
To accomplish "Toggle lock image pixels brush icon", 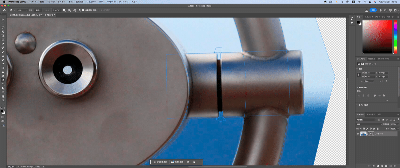I will [x=367, y=129].
